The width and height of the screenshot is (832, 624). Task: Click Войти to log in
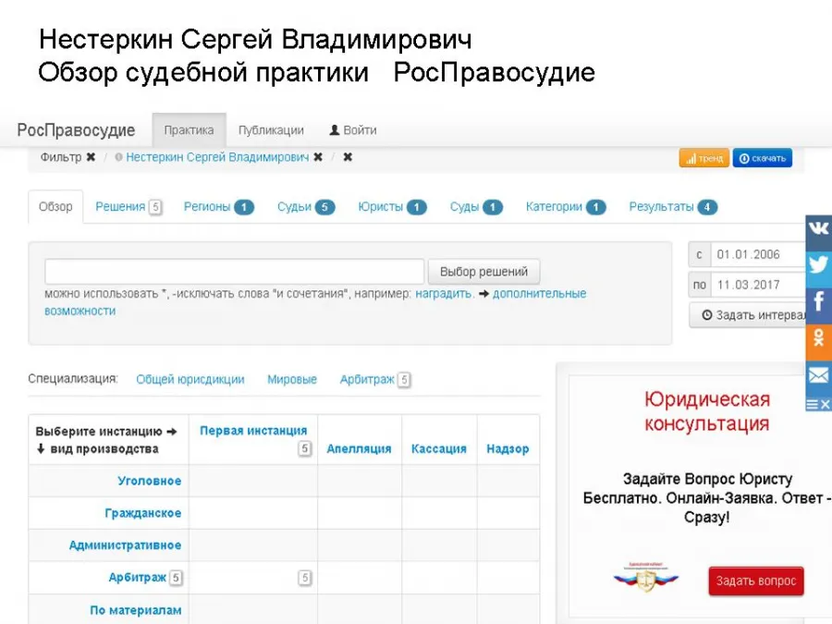pyautogui.click(x=353, y=130)
